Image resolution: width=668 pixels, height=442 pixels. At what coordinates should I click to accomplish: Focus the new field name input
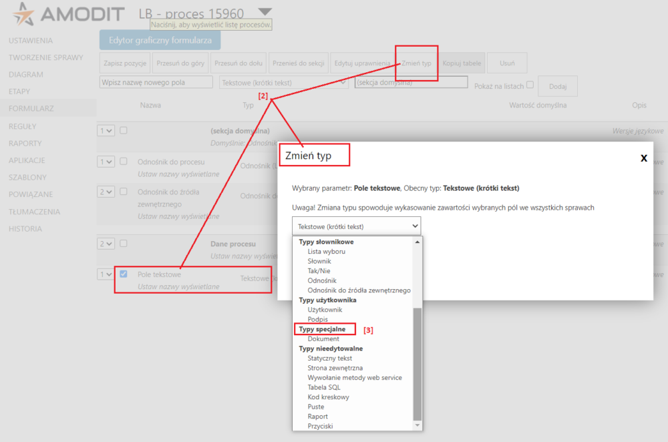[x=156, y=82]
